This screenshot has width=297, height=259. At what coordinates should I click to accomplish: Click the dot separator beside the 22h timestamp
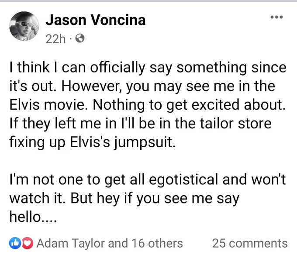(x=70, y=39)
